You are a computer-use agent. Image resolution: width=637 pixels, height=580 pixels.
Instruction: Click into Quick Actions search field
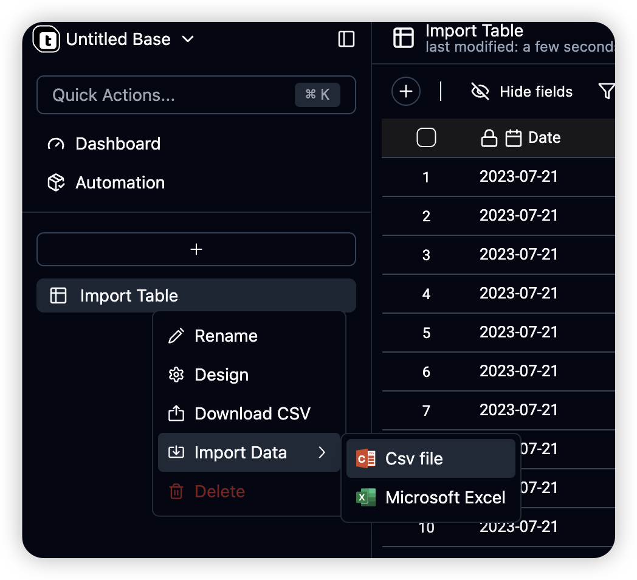[196, 95]
